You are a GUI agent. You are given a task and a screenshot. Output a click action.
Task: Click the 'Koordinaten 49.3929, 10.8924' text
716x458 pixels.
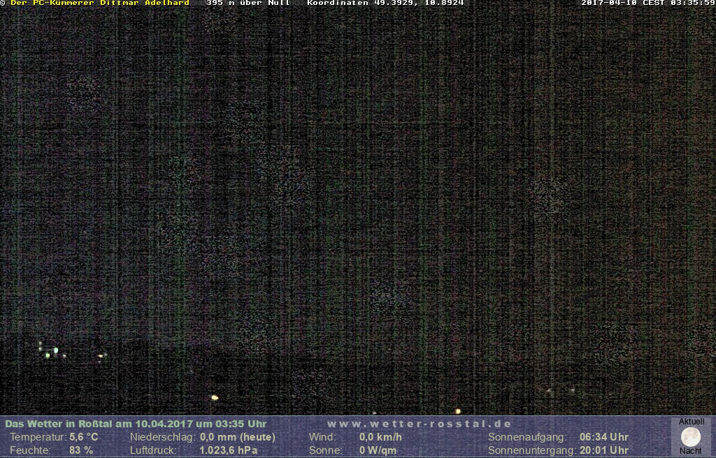pyautogui.click(x=385, y=3)
